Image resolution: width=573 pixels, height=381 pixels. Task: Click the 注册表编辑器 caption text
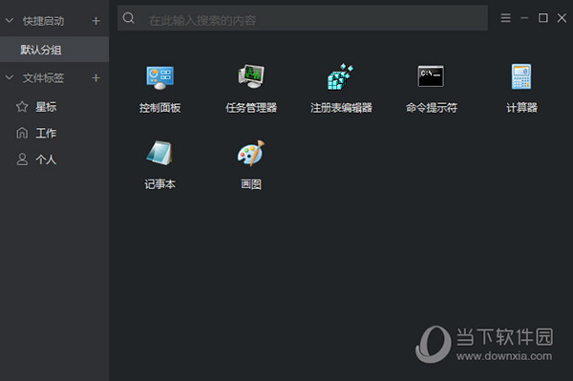coord(341,108)
